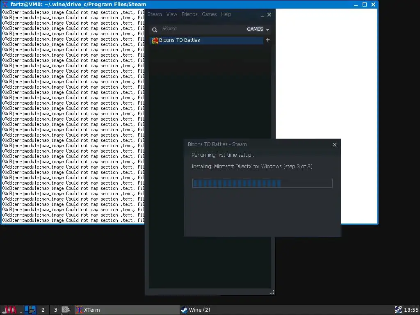The height and width of the screenshot is (315, 420).
Task: Close the XTerm terminal window
Action: click(x=373, y=5)
